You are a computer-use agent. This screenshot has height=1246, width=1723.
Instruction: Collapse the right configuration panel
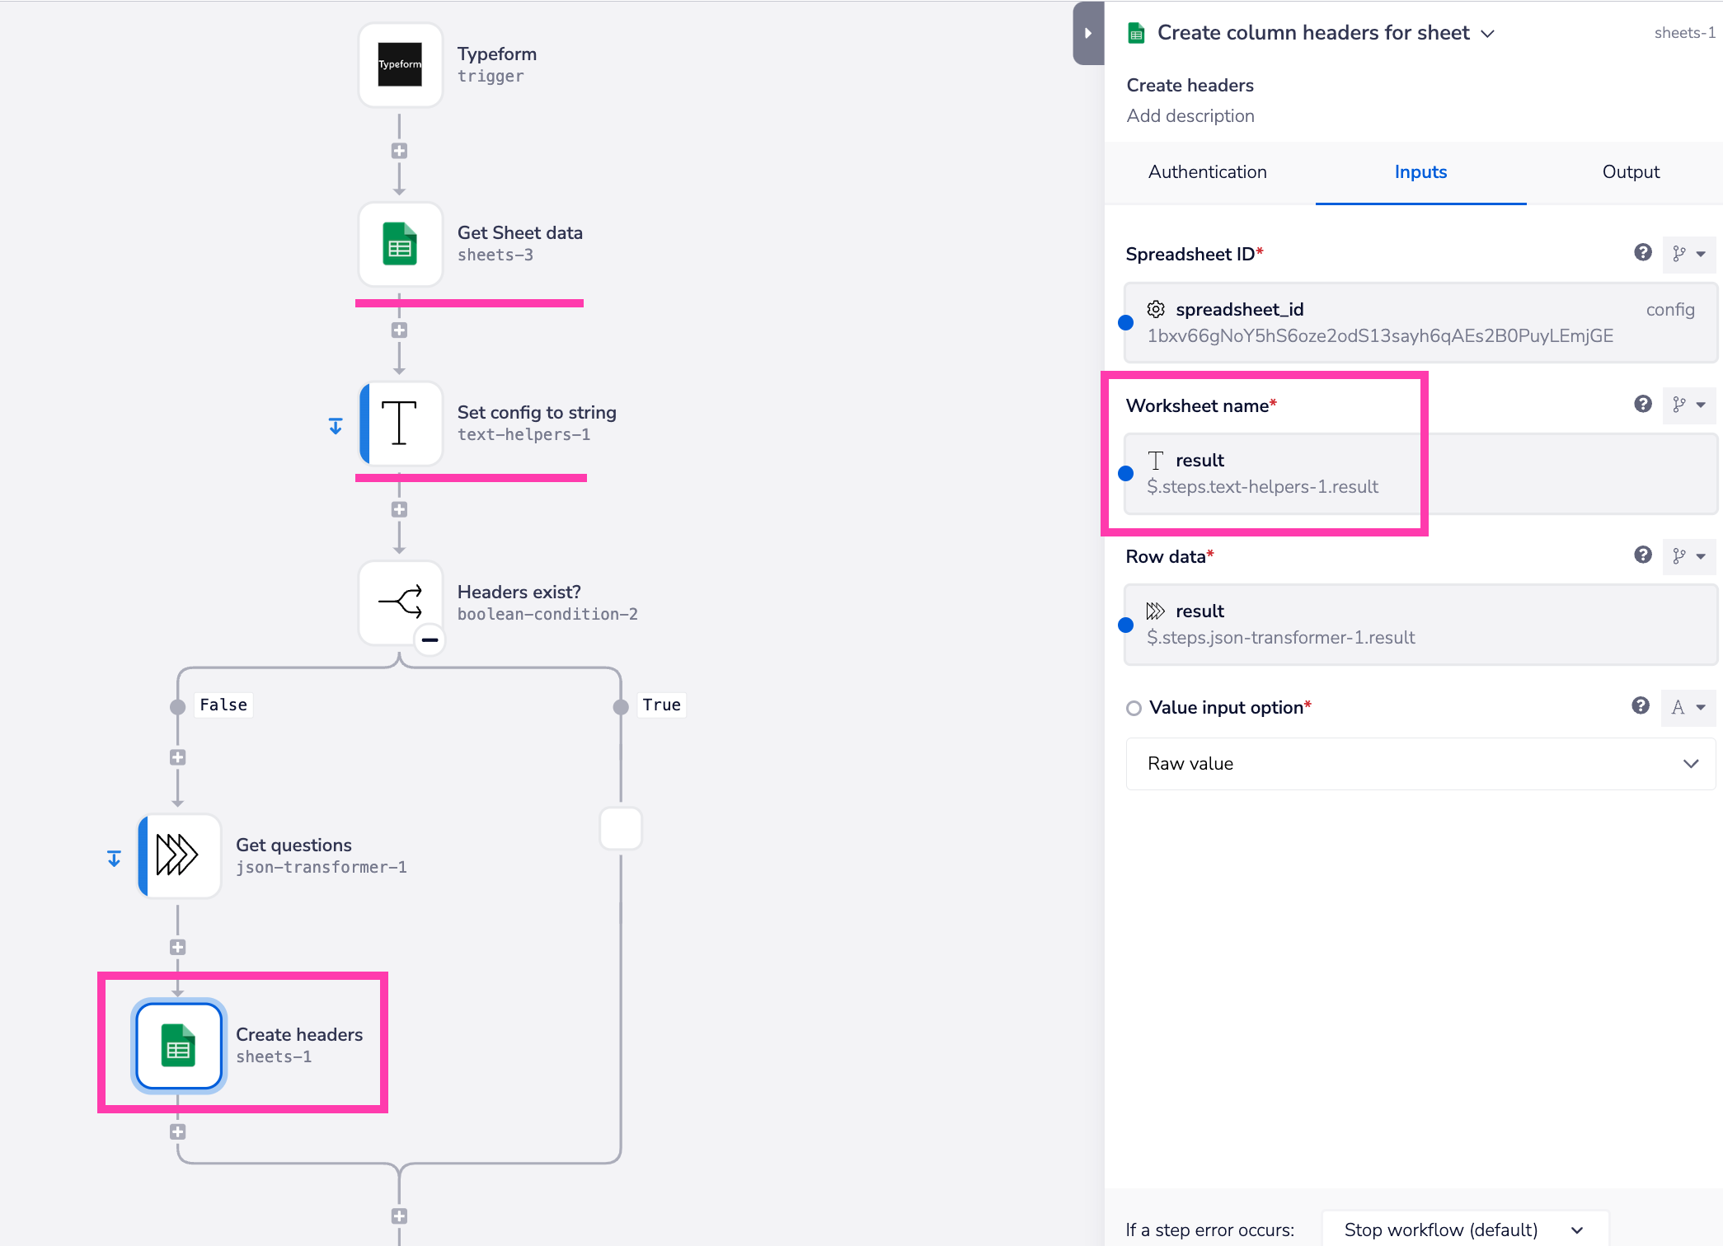1088,33
